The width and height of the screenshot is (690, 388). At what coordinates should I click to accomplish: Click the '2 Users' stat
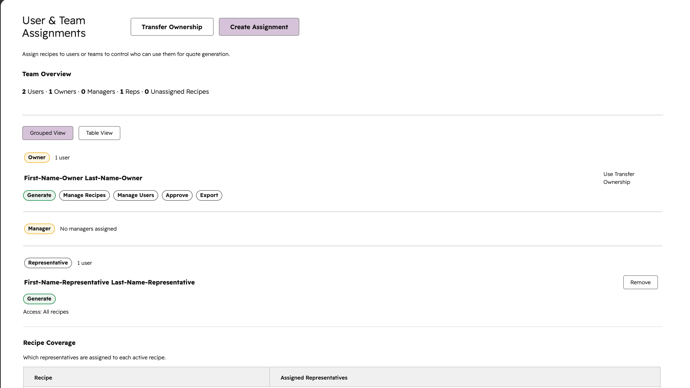coord(33,92)
